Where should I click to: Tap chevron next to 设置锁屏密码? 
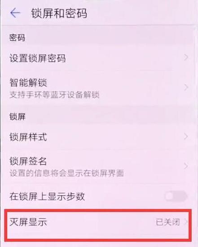pyautogui.click(x=186, y=57)
